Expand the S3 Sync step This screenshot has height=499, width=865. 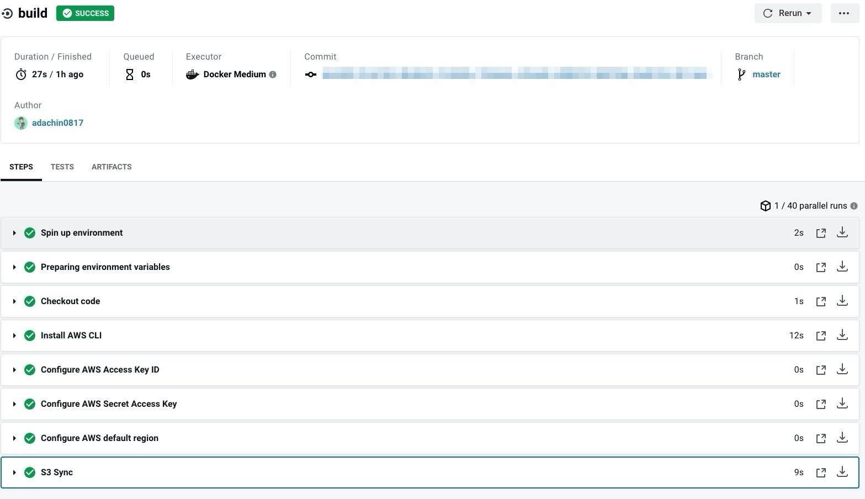click(x=14, y=473)
